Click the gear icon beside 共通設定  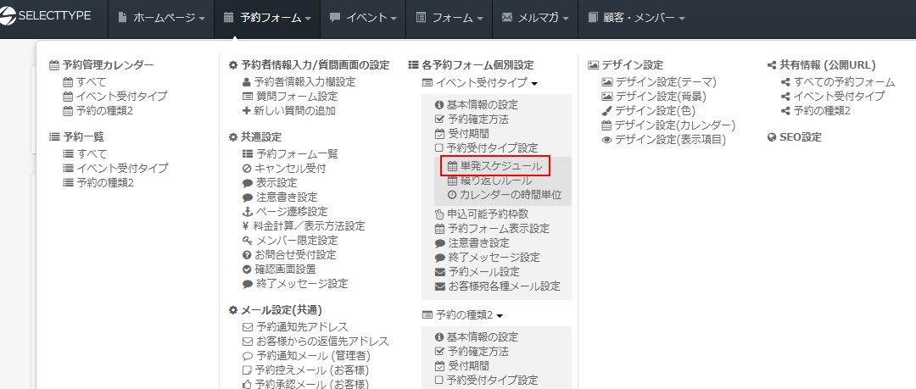pos(233,136)
